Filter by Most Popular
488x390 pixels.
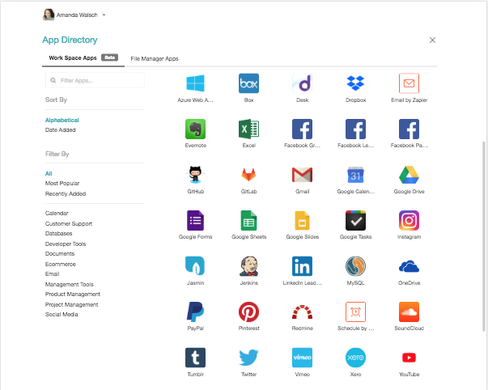(62, 184)
